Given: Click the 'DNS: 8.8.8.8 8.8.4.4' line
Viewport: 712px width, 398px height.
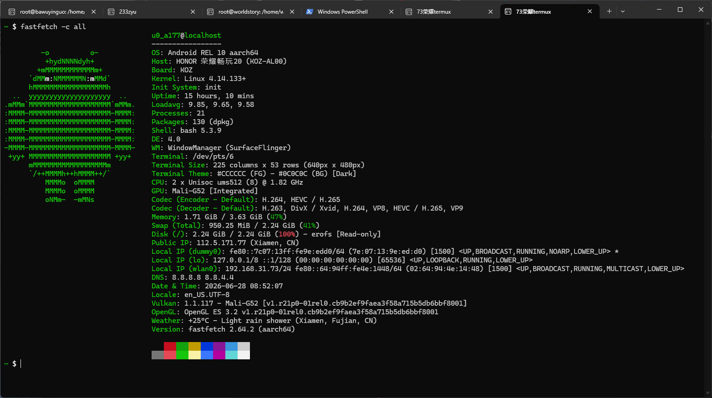Looking at the screenshot, I should [193, 277].
